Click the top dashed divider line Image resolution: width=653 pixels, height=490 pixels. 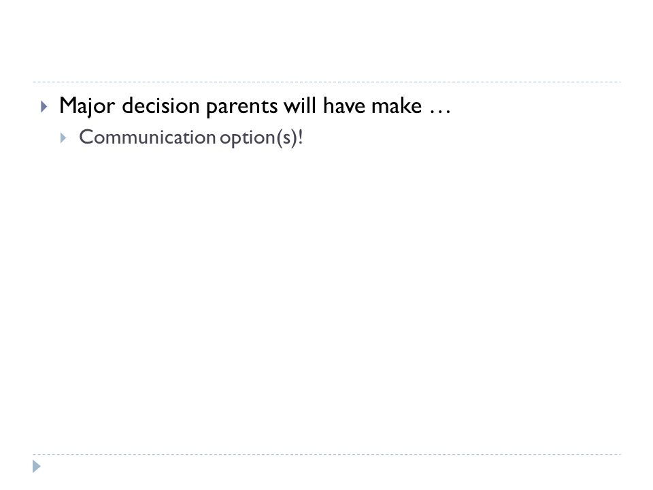coord(326,82)
